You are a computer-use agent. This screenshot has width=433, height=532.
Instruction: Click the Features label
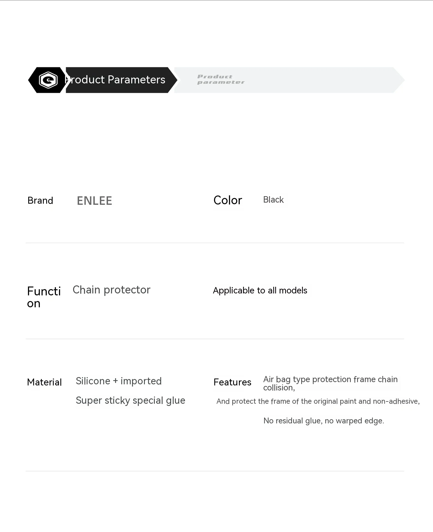pyautogui.click(x=232, y=382)
